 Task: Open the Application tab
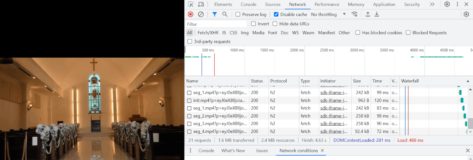pos(384,4)
